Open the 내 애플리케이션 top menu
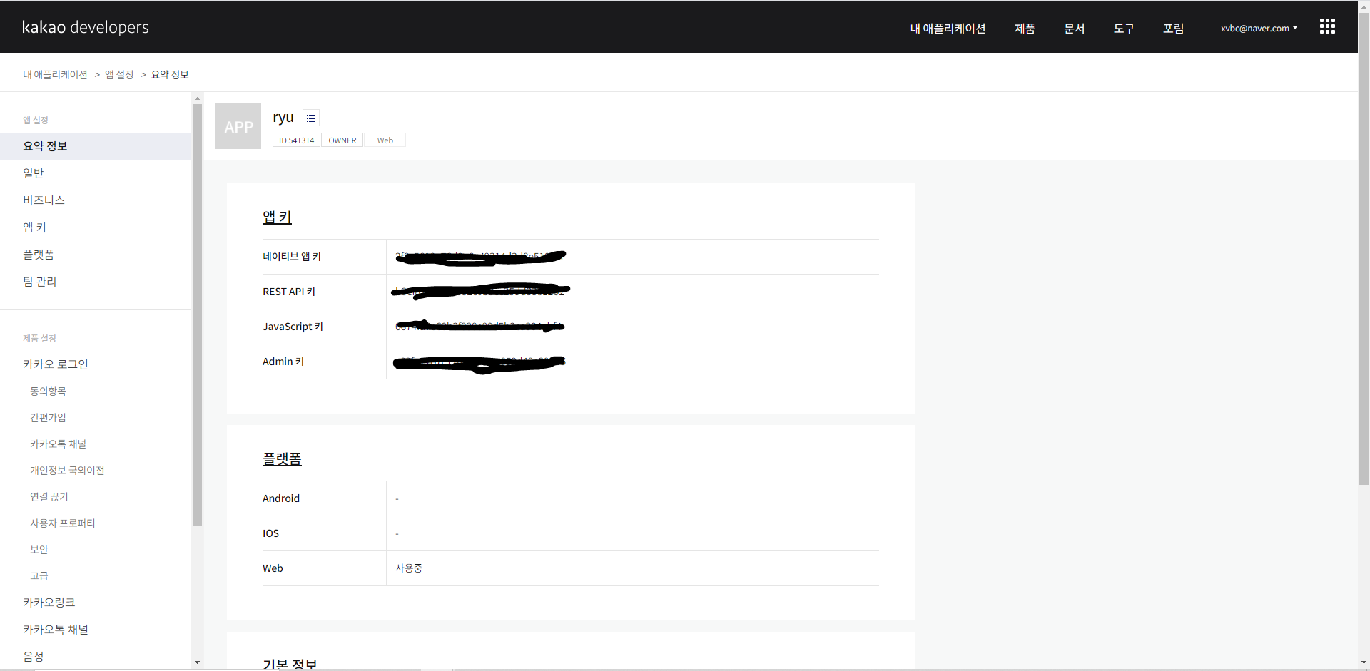1370x671 pixels. [948, 29]
